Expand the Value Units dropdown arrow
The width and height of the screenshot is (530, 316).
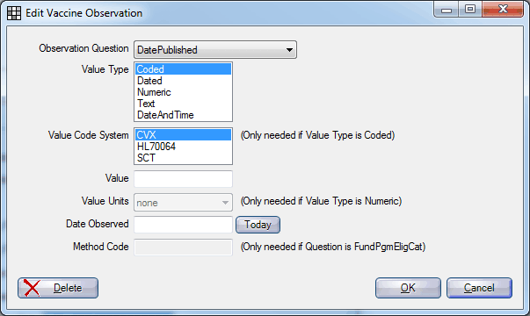point(225,203)
